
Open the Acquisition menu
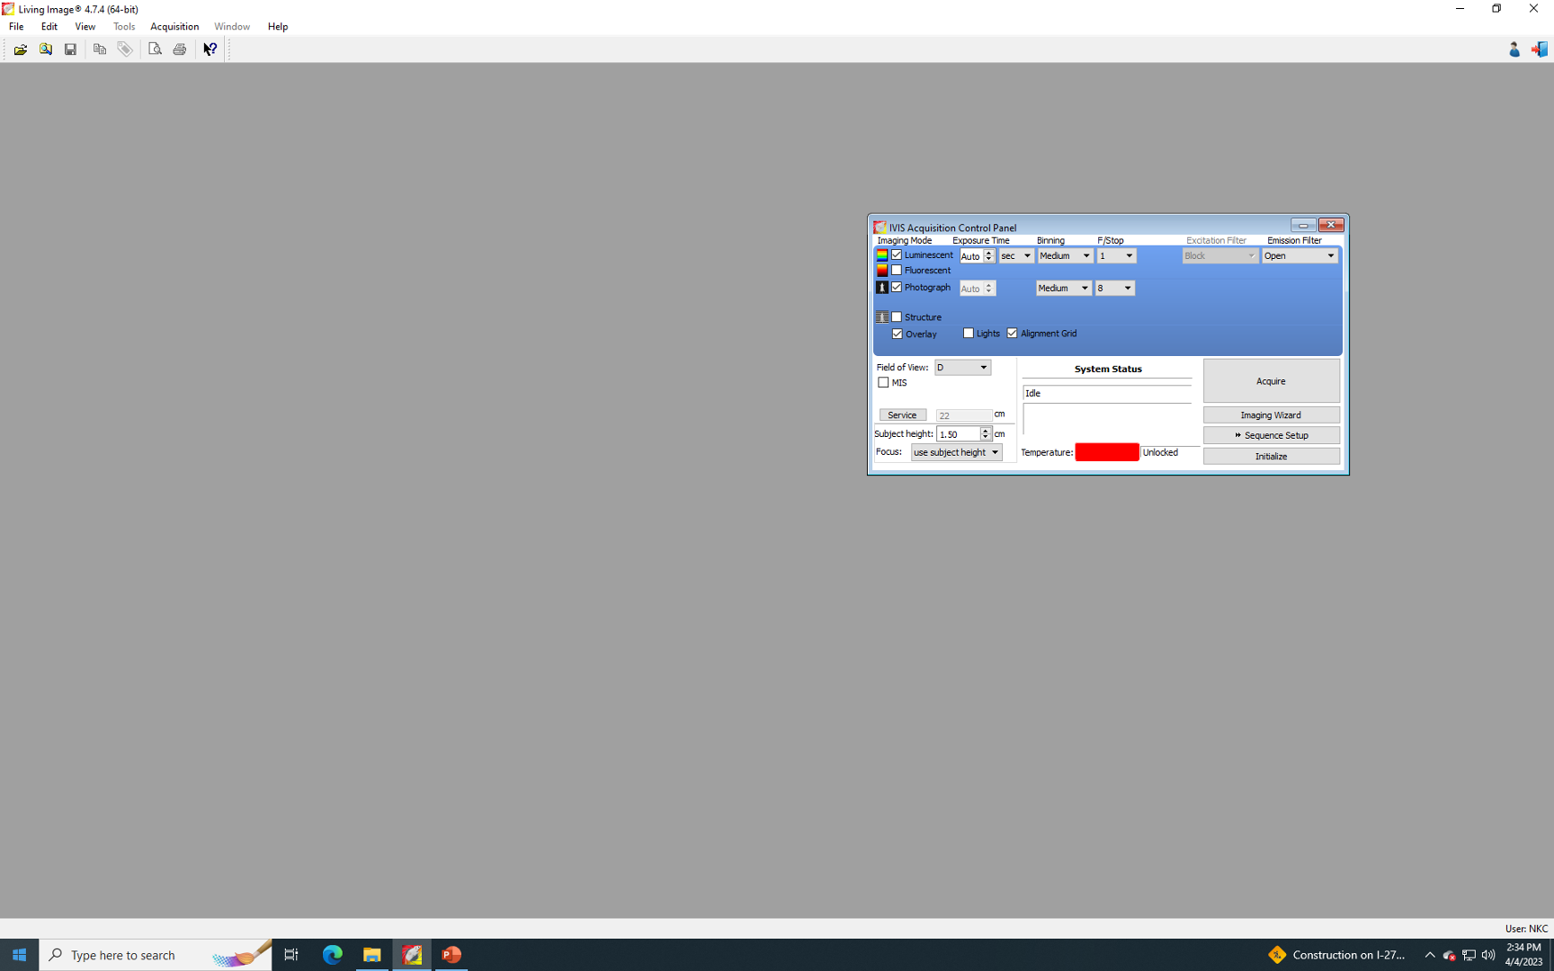[x=174, y=27]
